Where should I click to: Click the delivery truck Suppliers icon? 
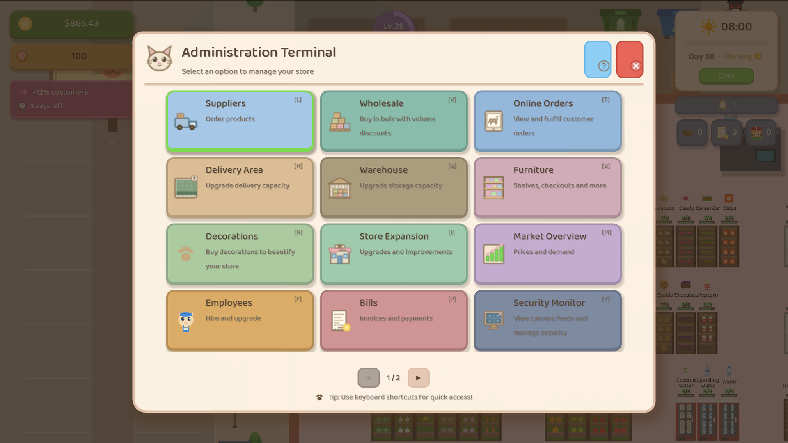click(186, 121)
